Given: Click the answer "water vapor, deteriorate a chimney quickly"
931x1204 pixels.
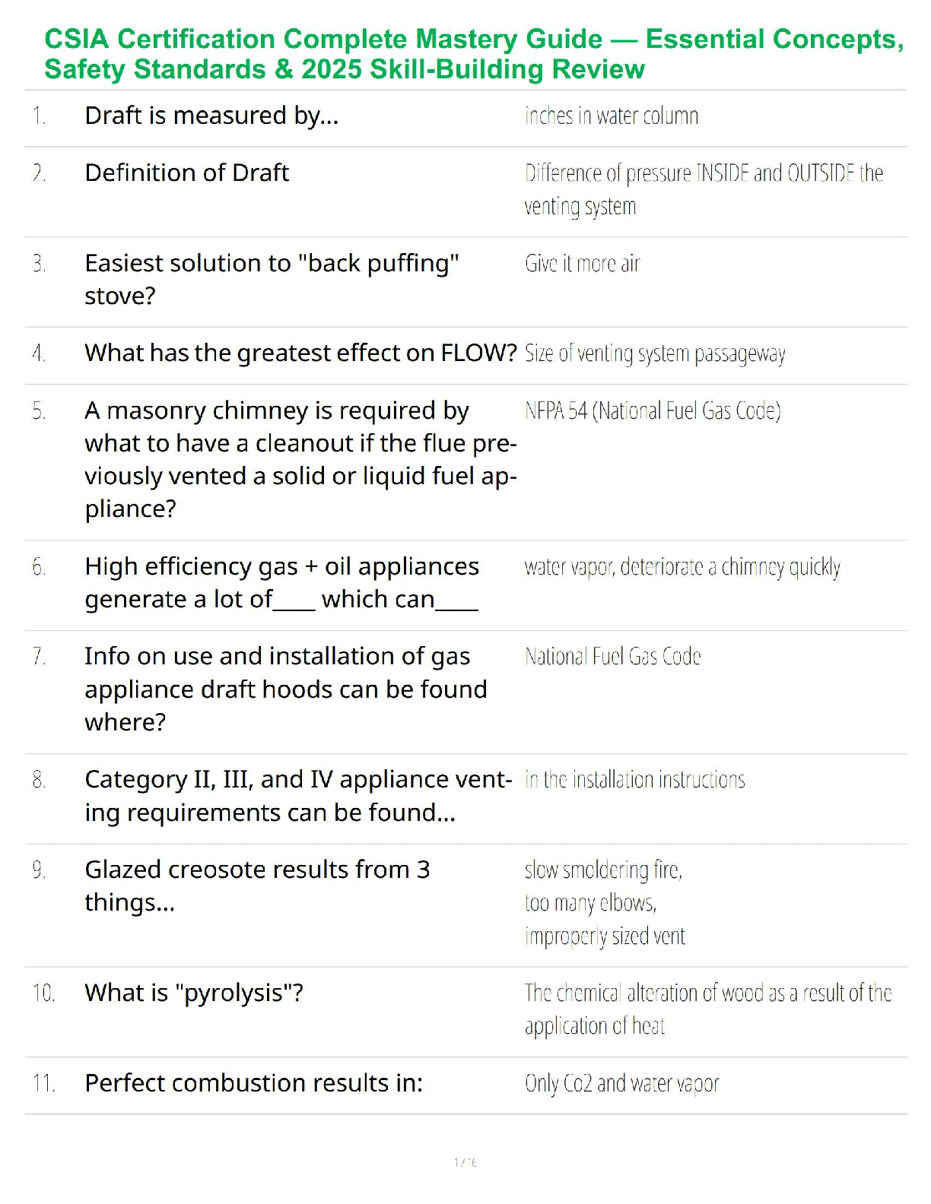Looking at the screenshot, I should (x=682, y=568).
